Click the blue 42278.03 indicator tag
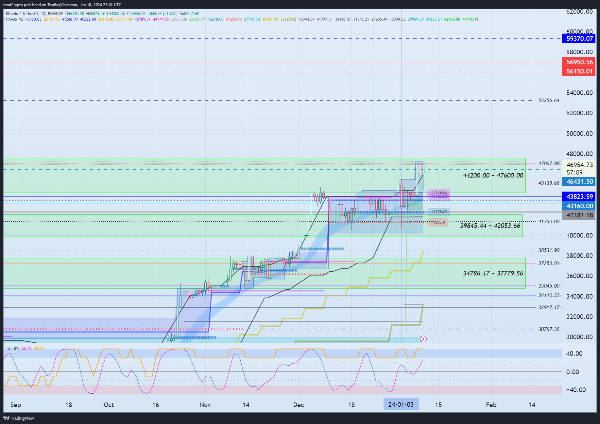This screenshot has height=424, width=600. pos(439,212)
